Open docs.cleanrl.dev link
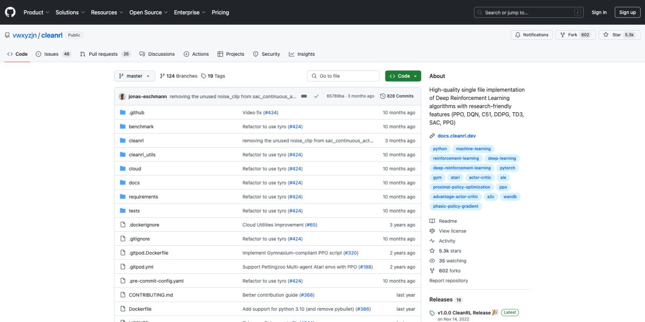Image resolution: width=645 pixels, height=322 pixels. [456, 136]
